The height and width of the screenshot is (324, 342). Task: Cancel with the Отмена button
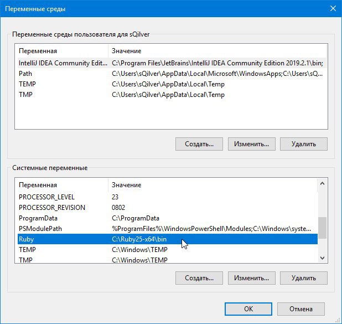tap(301, 309)
